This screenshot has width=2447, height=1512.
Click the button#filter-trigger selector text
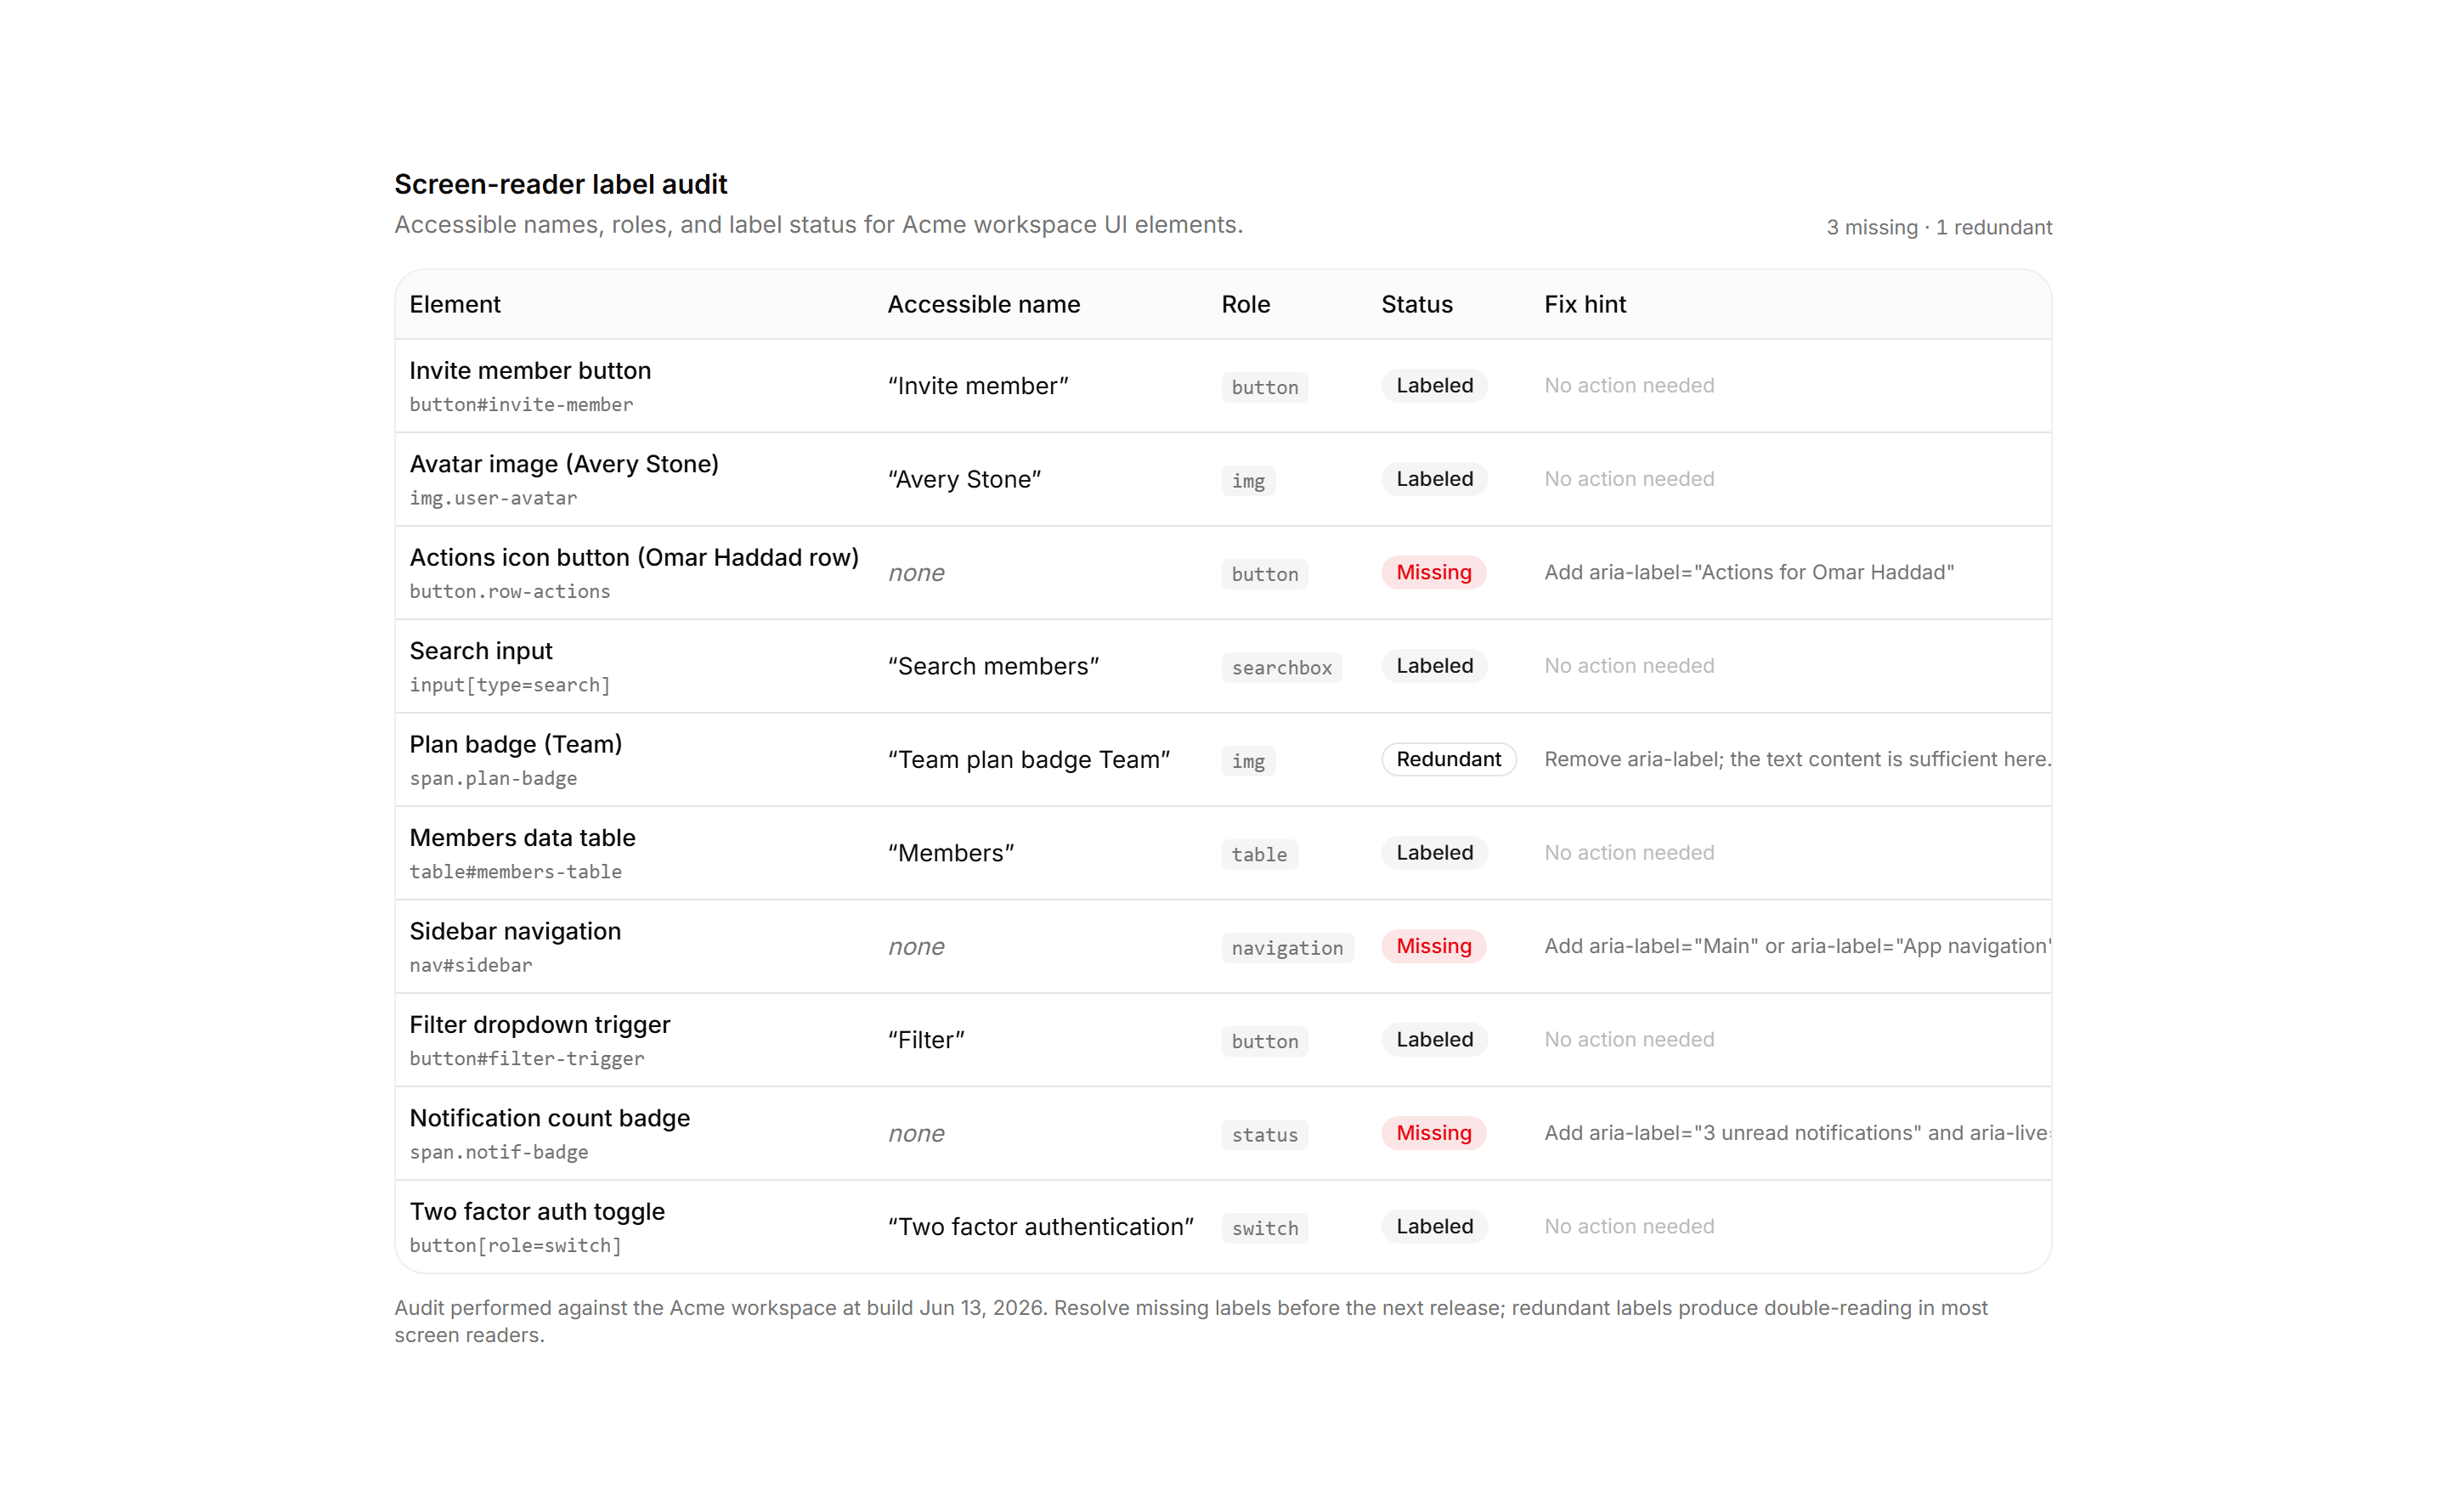click(526, 1059)
